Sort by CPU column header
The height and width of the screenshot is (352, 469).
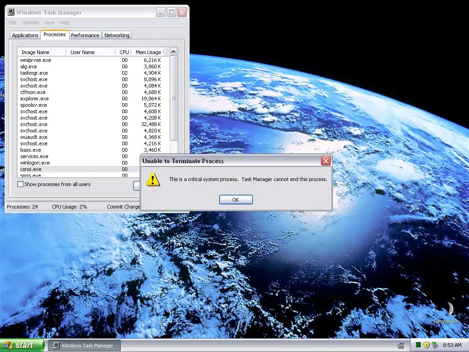(x=124, y=52)
